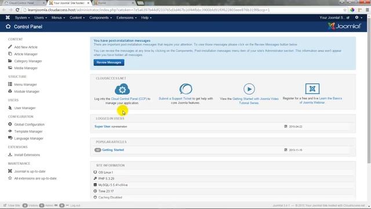Click the OS Linux site information row
371x209 pixels.
tap(223, 172)
